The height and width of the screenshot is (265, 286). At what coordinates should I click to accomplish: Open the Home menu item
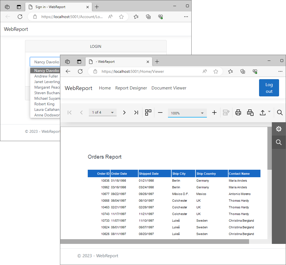tap(105, 88)
